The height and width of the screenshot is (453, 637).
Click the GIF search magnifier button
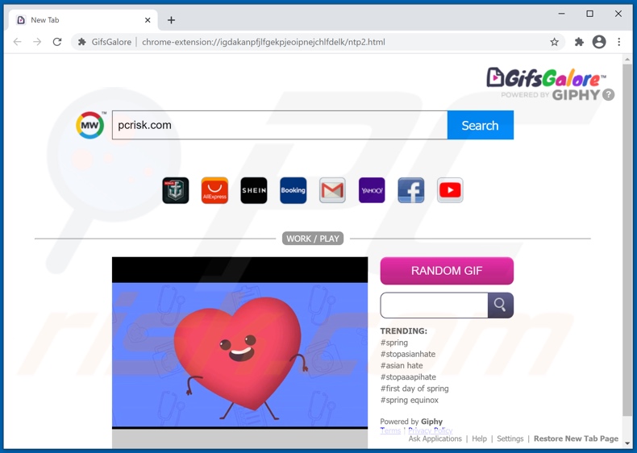click(500, 305)
